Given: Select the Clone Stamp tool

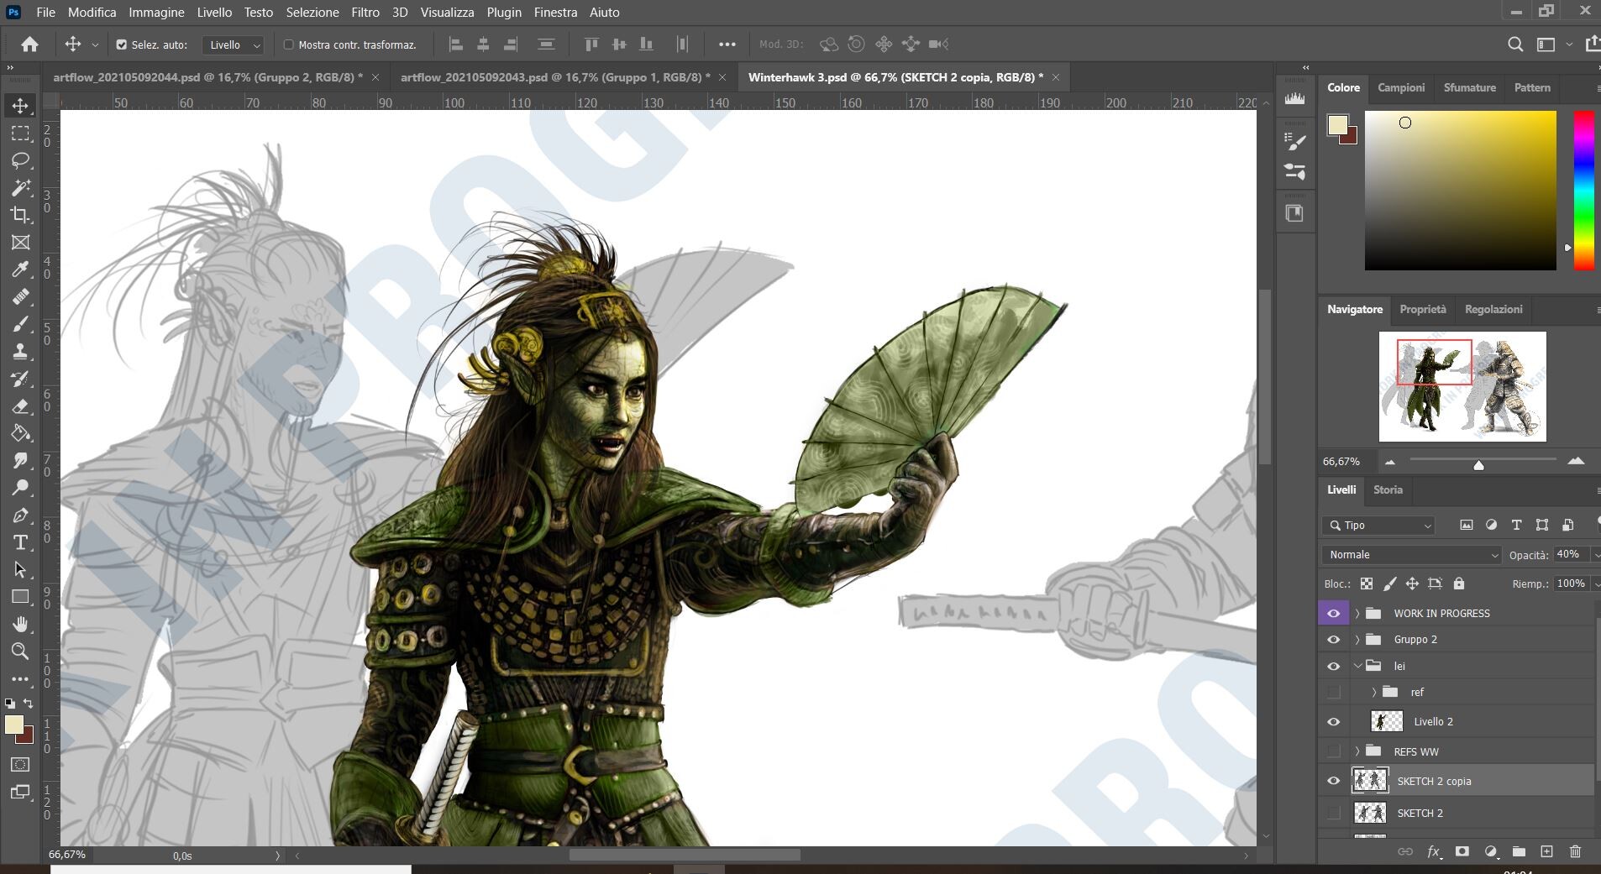Looking at the screenshot, I should pos(21,352).
